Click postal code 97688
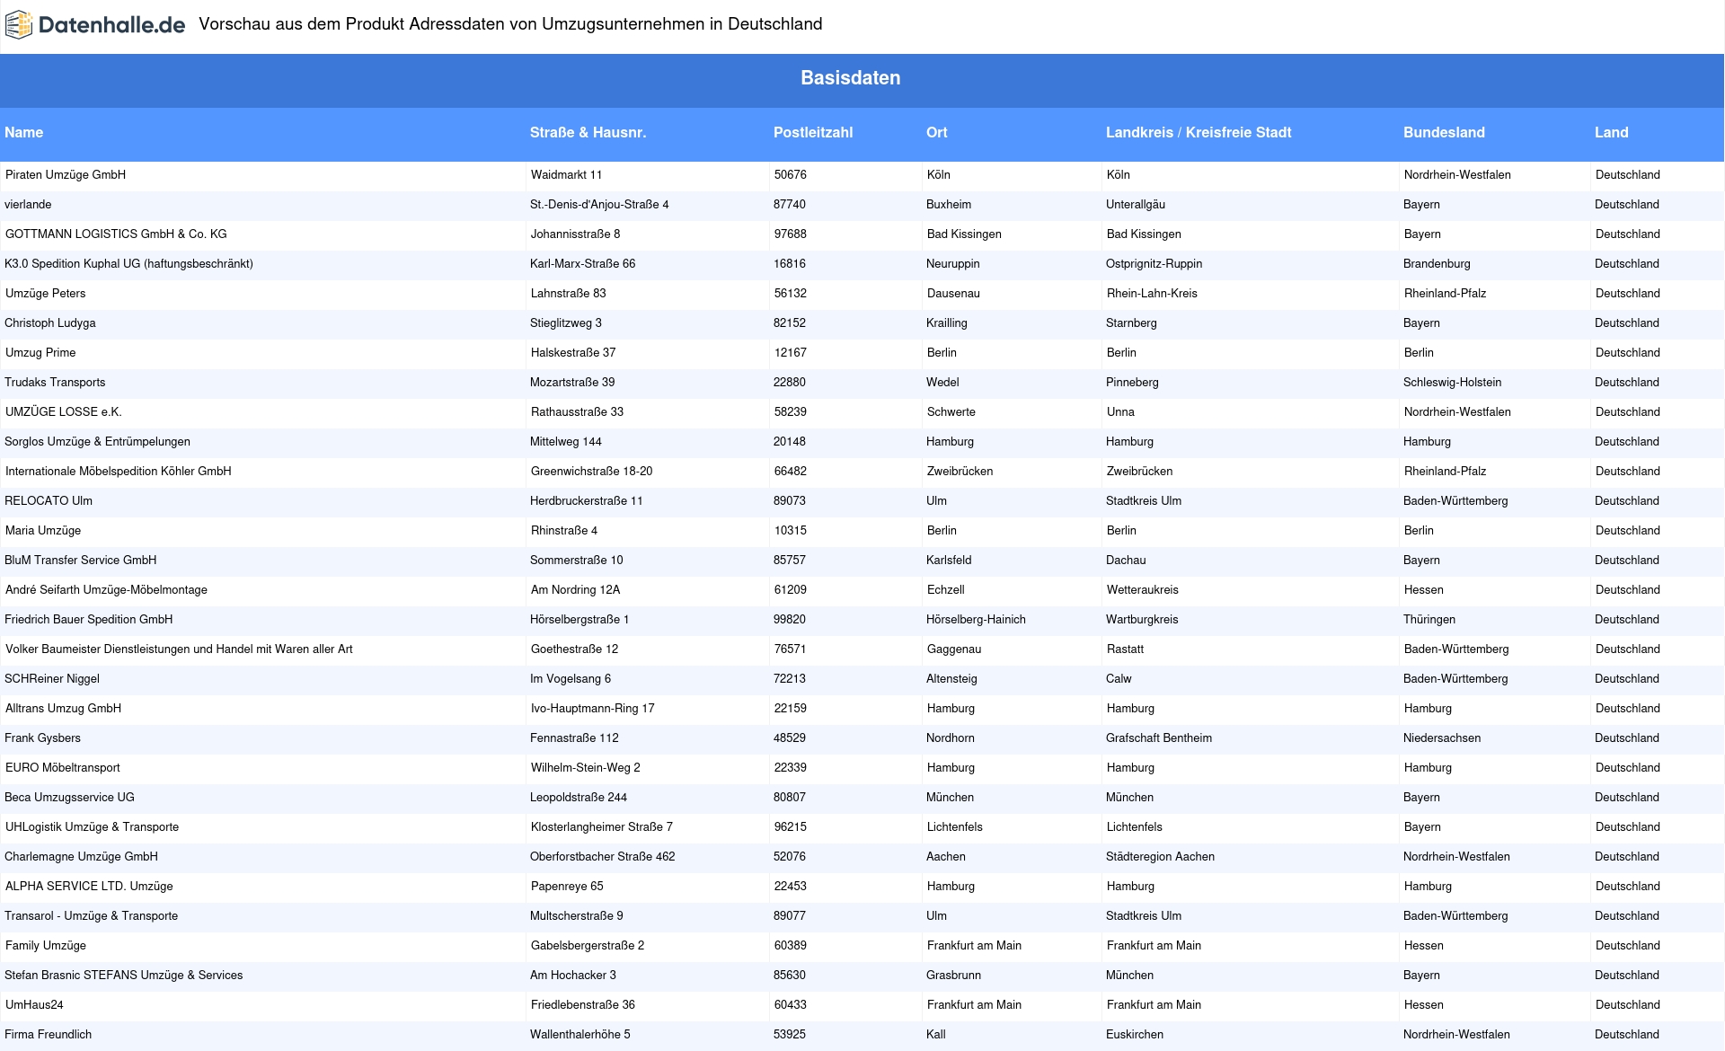Viewport: 1725px width, 1051px height. [791, 234]
